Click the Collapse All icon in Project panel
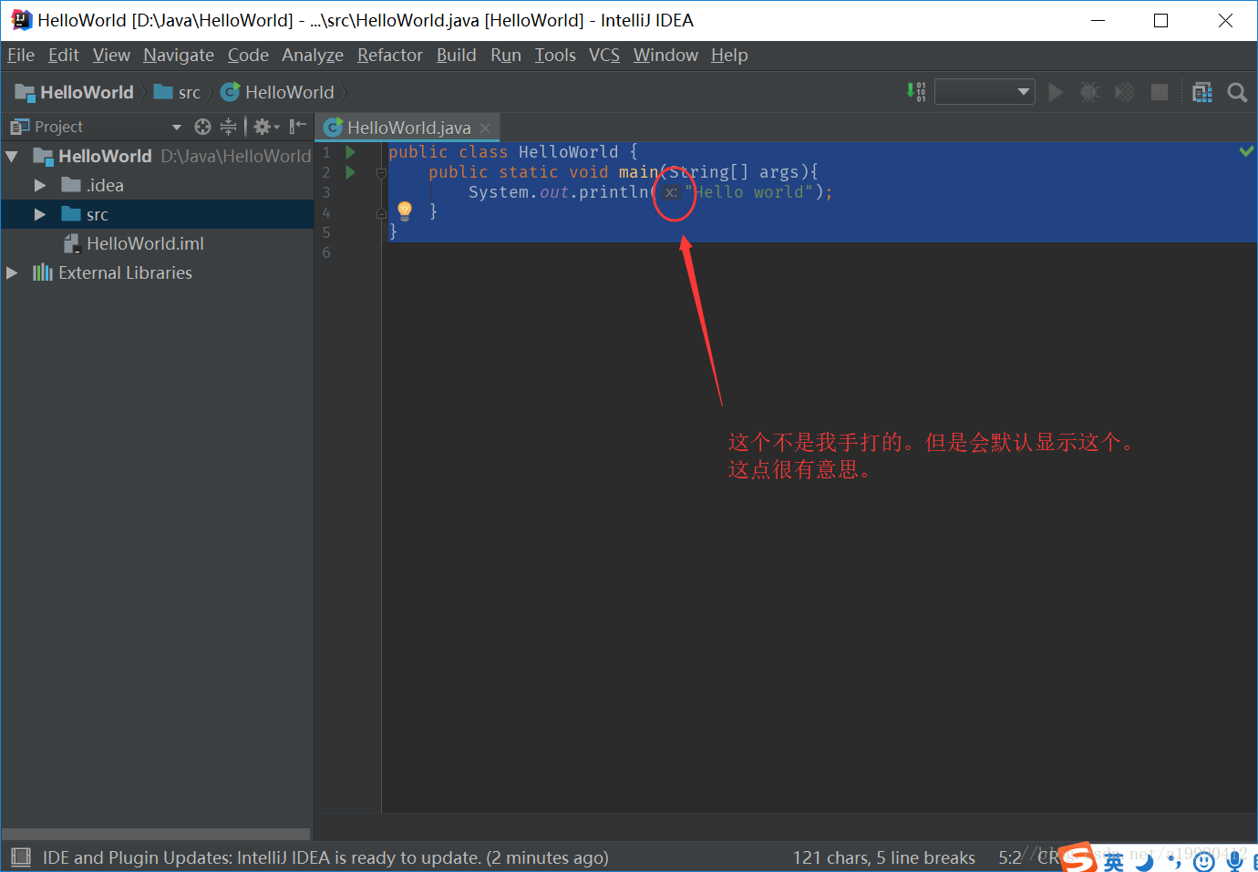Screen dimensions: 1258x872 tap(228, 127)
